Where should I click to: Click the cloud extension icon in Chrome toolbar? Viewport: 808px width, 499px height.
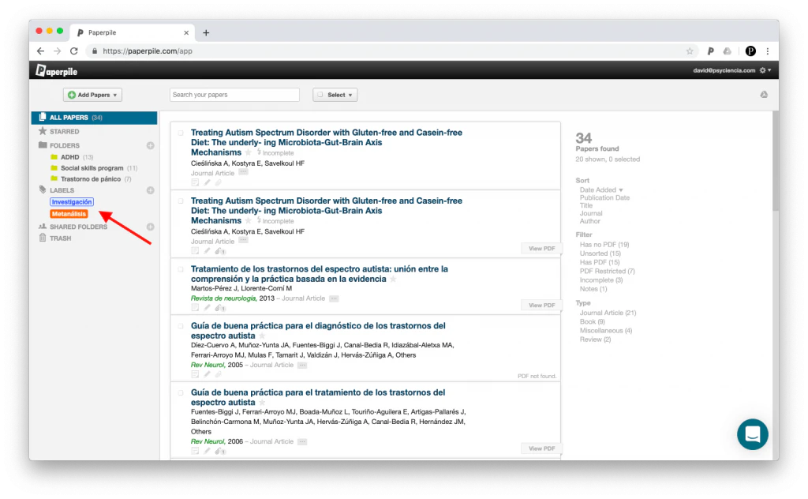(x=727, y=51)
